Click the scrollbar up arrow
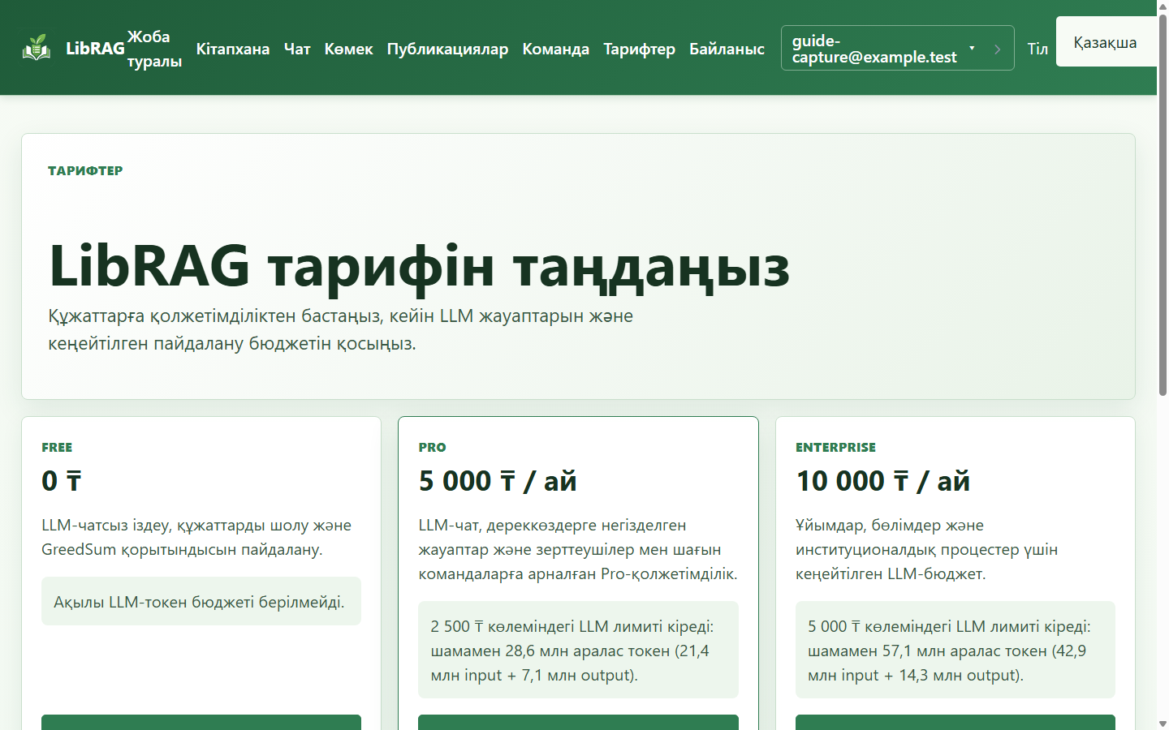 (x=1163, y=6)
